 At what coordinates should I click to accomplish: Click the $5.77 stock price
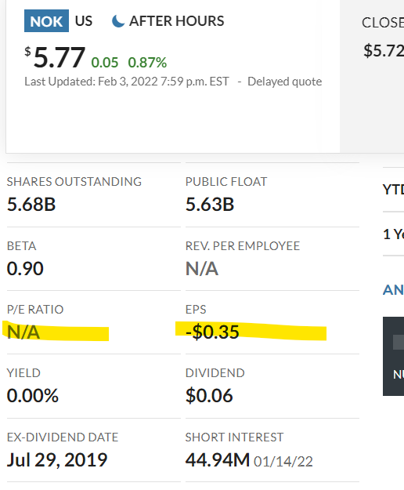click(55, 57)
